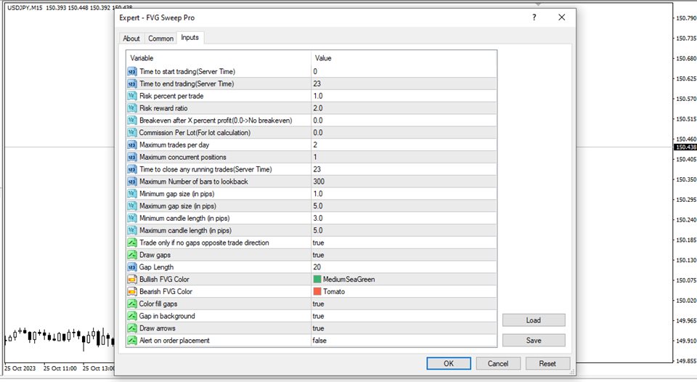Click the Gap Length value 20

pyautogui.click(x=317, y=267)
